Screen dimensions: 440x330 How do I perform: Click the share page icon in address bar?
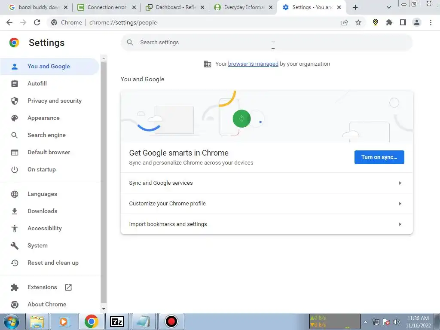point(345,22)
